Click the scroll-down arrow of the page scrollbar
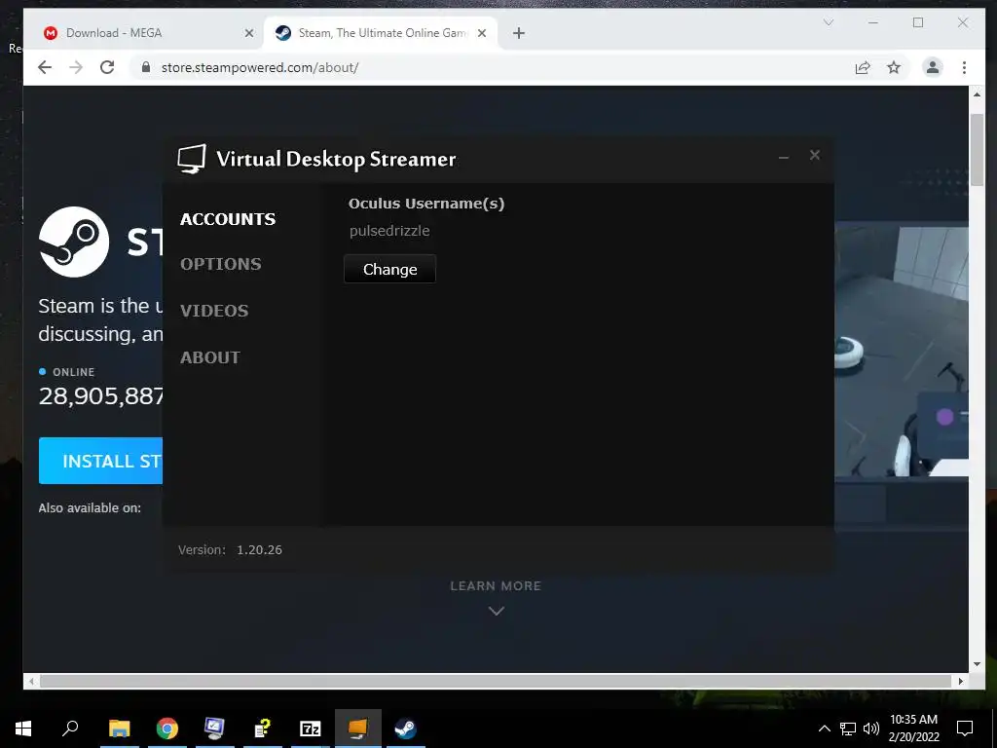Viewport: 997px width, 748px height. tap(977, 664)
